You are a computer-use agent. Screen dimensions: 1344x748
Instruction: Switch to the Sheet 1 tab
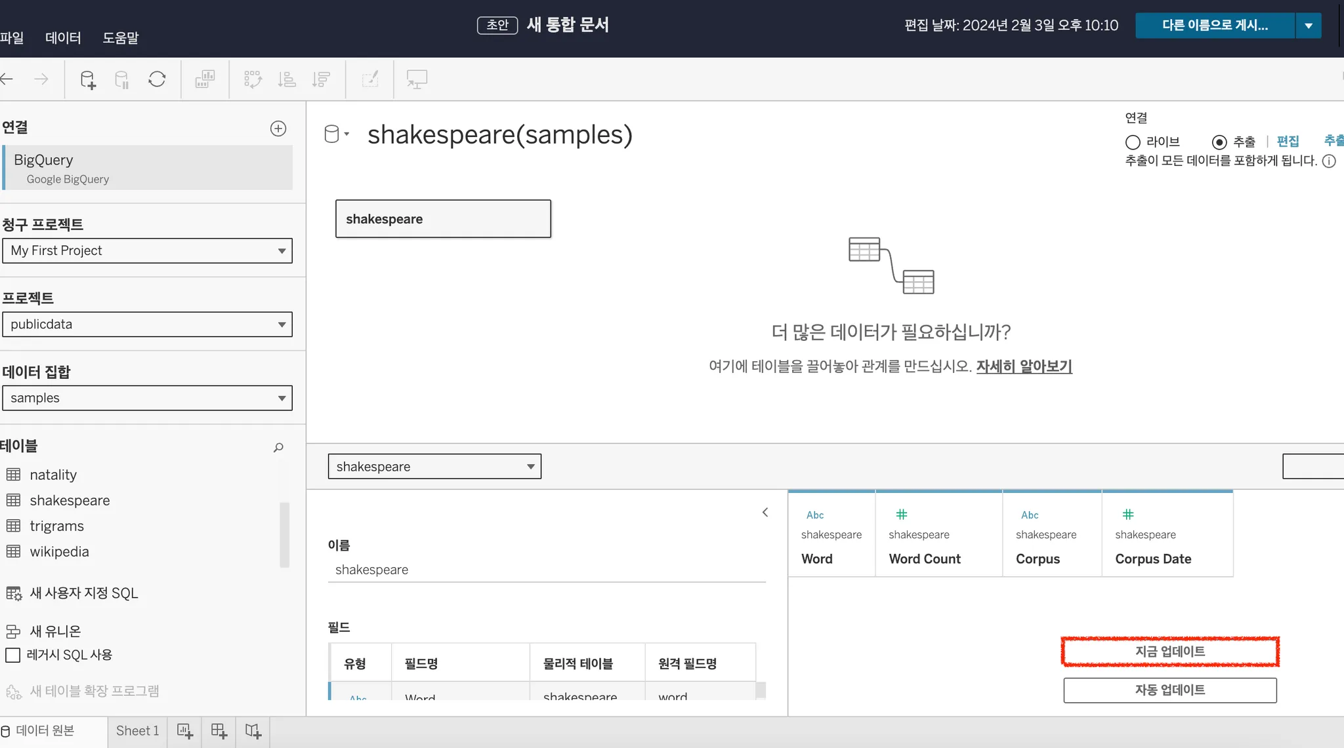(x=137, y=731)
